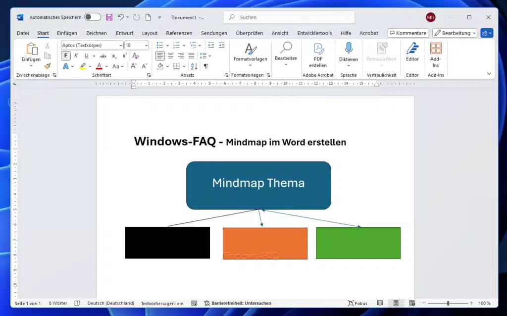
Task: Clear formatting with the erase-format icon
Action: pyautogui.click(x=135, y=55)
